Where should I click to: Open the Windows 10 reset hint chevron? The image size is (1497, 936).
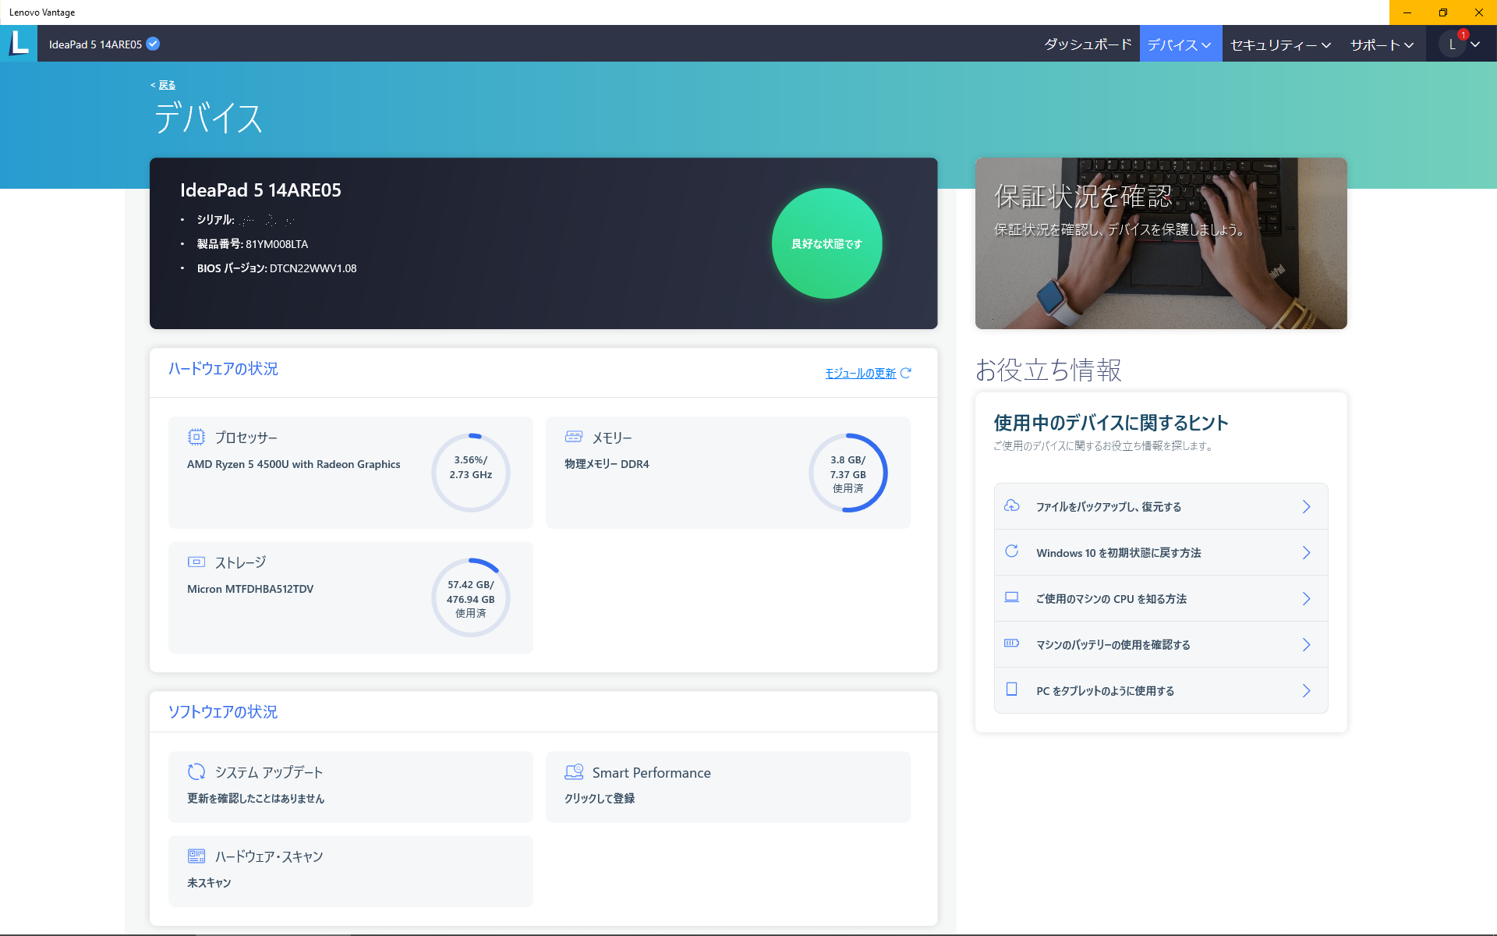pyautogui.click(x=1306, y=552)
